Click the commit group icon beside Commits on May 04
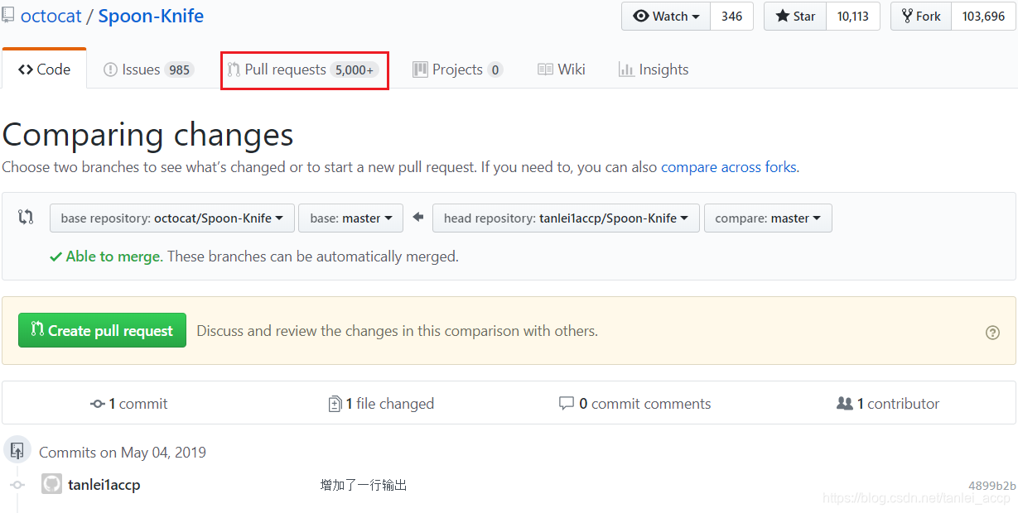This screenshot has height=513, width=1018. tap(17, 451)
